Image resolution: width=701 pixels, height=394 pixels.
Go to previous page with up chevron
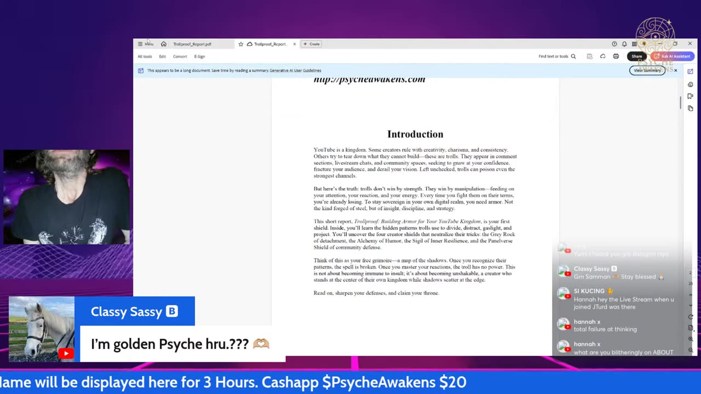(691, 296)
